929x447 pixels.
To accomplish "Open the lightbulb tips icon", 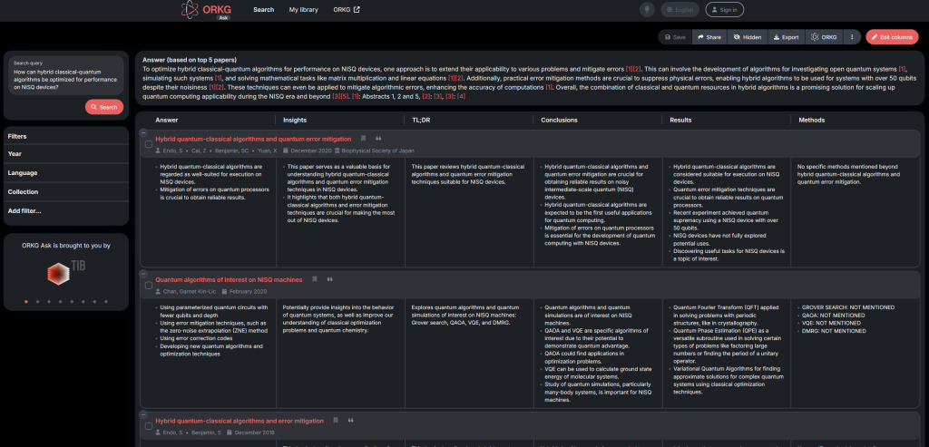I will coord(647,9).
